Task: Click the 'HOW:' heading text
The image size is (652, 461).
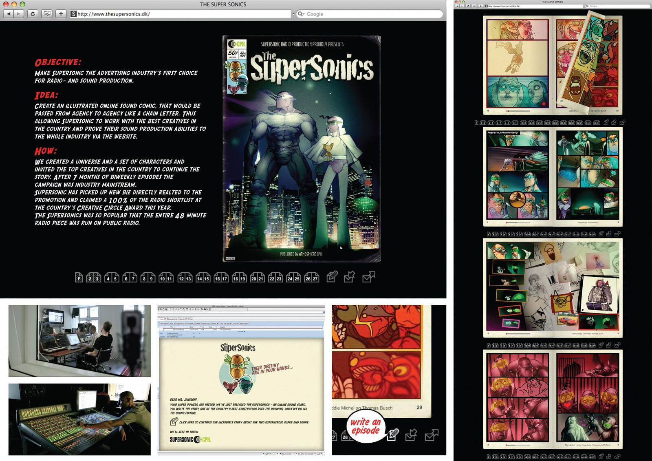Action: tap(46, 151)
